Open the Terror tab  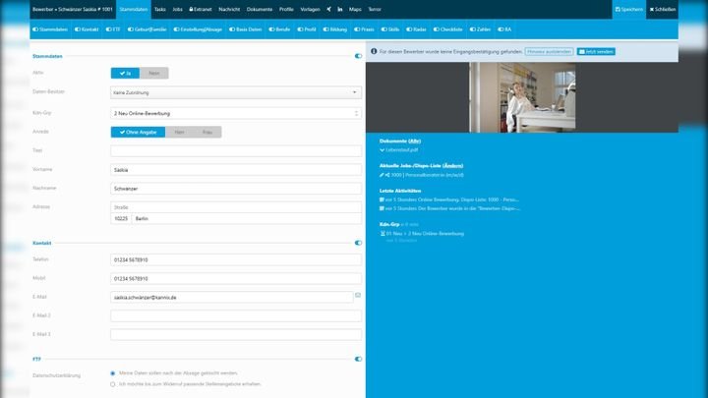tap(375, 9)
